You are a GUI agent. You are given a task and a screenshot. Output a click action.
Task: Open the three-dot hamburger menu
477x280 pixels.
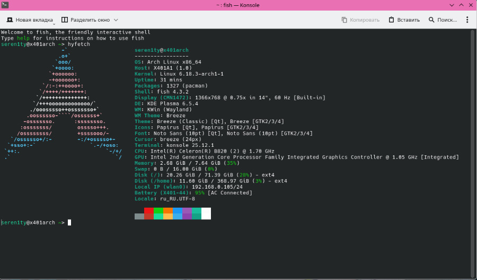click(x=467, y=20)
